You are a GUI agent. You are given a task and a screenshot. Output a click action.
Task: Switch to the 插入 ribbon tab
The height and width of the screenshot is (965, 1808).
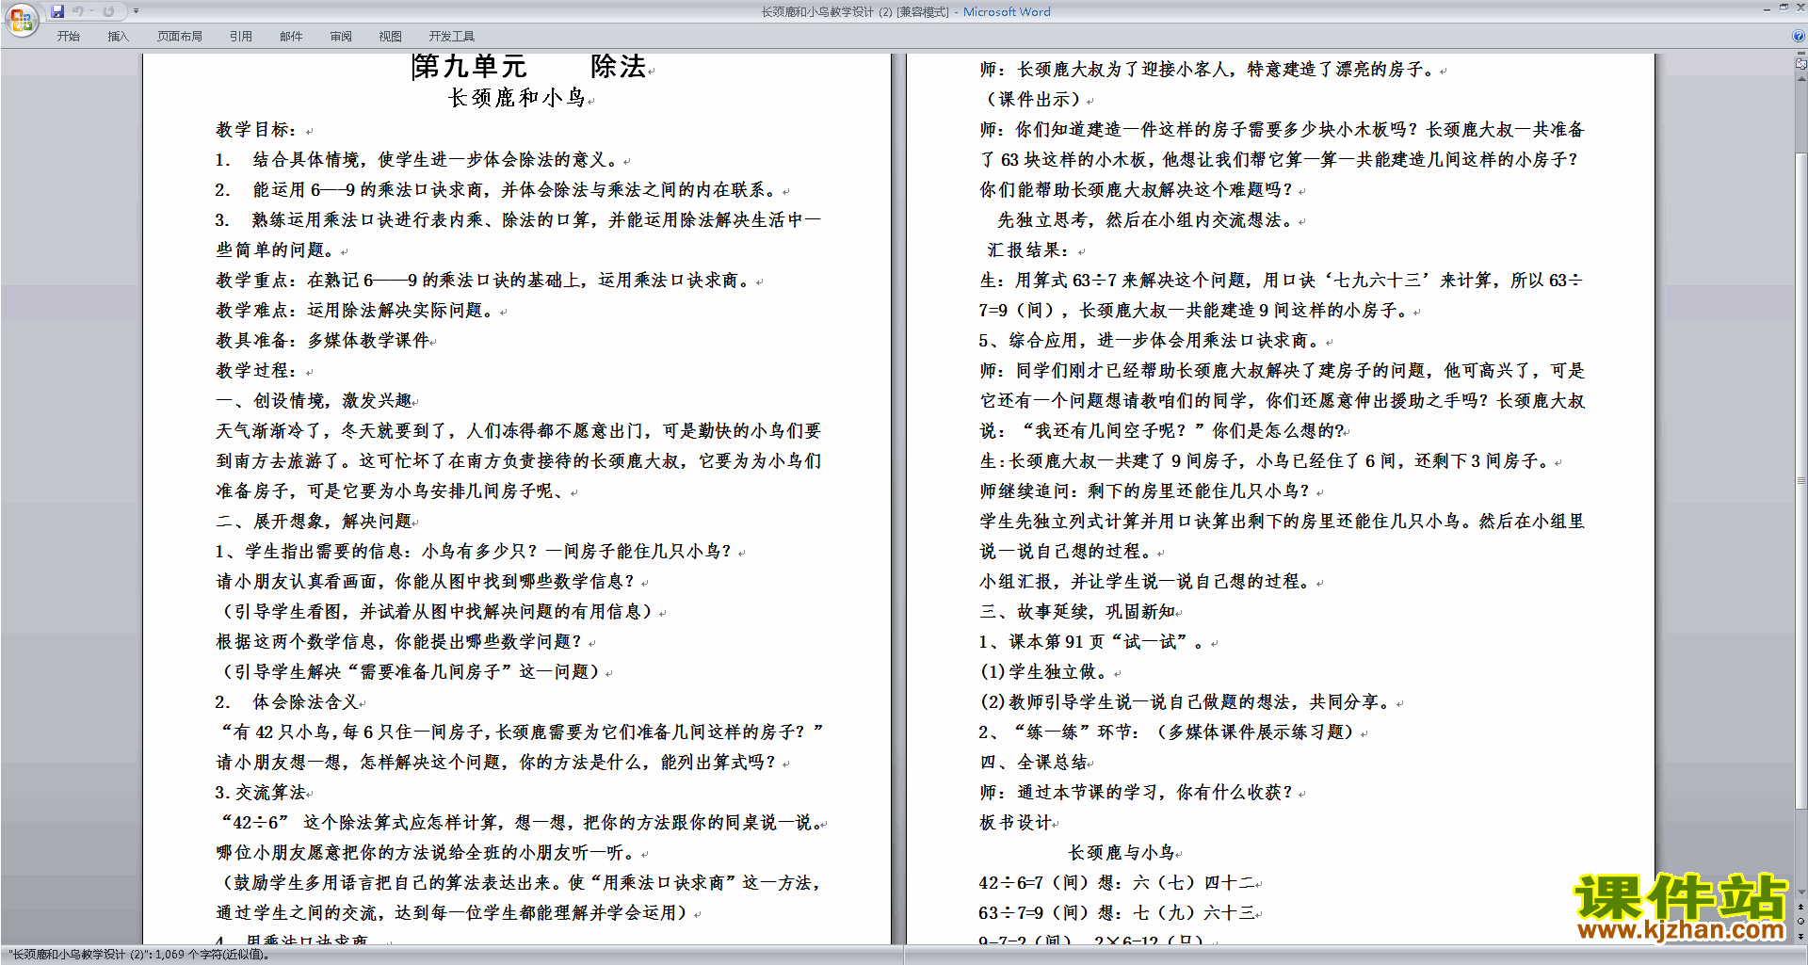118,37
